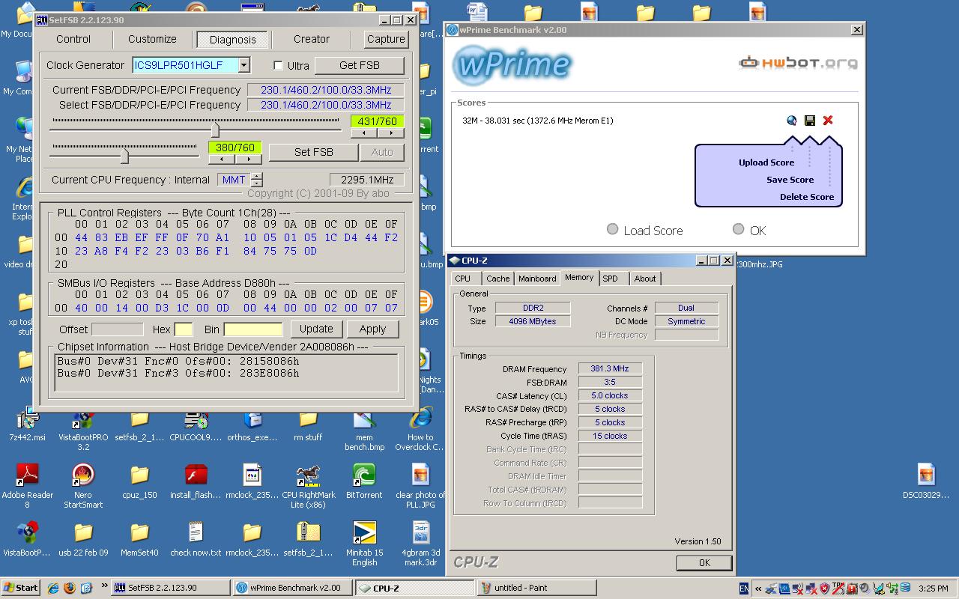
Task: Launch Internet Explorer from quick launch bar
Action: click(53, 588)
